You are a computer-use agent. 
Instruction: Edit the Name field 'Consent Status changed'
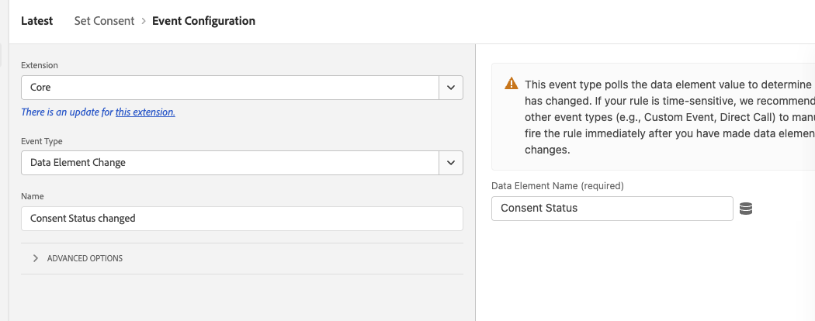click(241, 219)
